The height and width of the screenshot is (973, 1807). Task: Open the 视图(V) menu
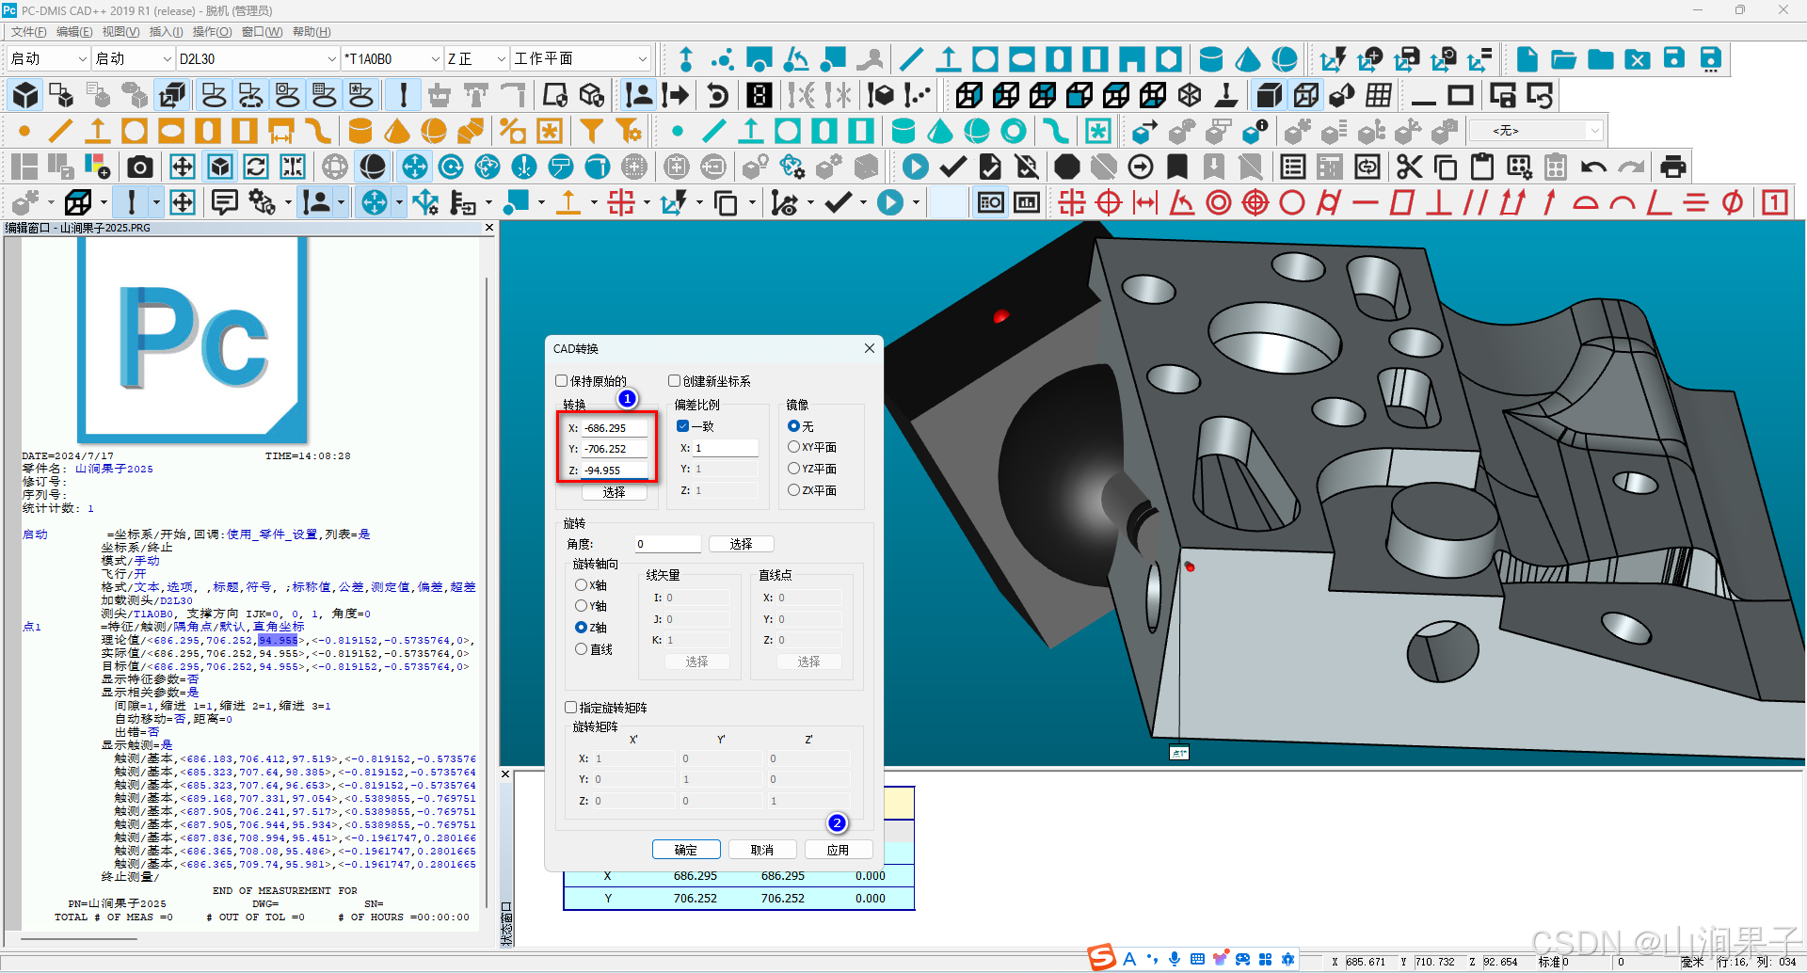[120, 32]
